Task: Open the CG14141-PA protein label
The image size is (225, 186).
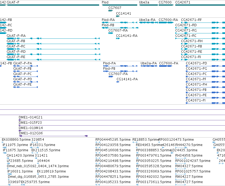Action: point(127,79)
